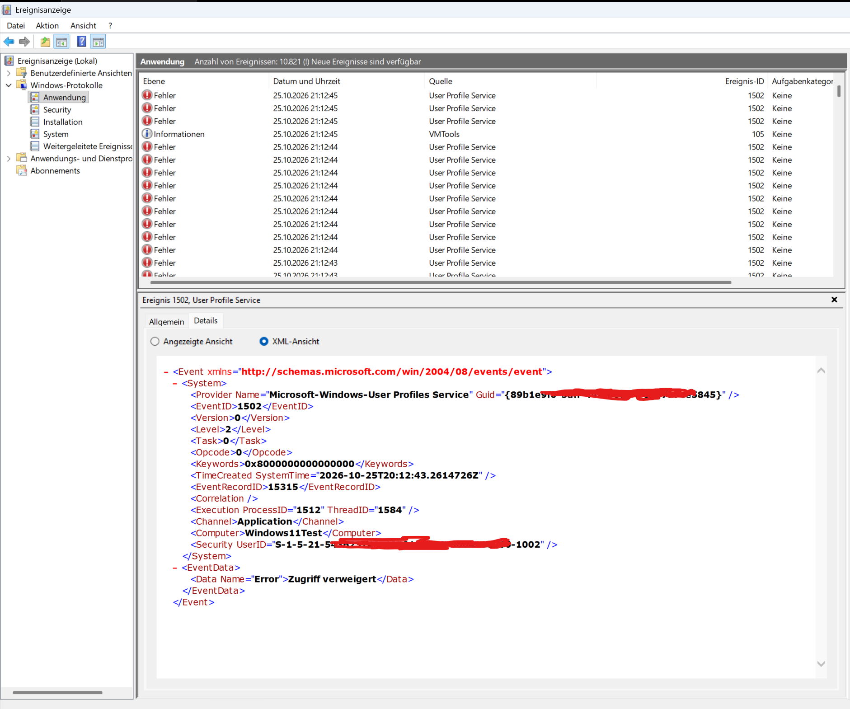Screen dimensions: 850x709
Task: Open Help via the question mark icon
Action: tap(82, 42)
